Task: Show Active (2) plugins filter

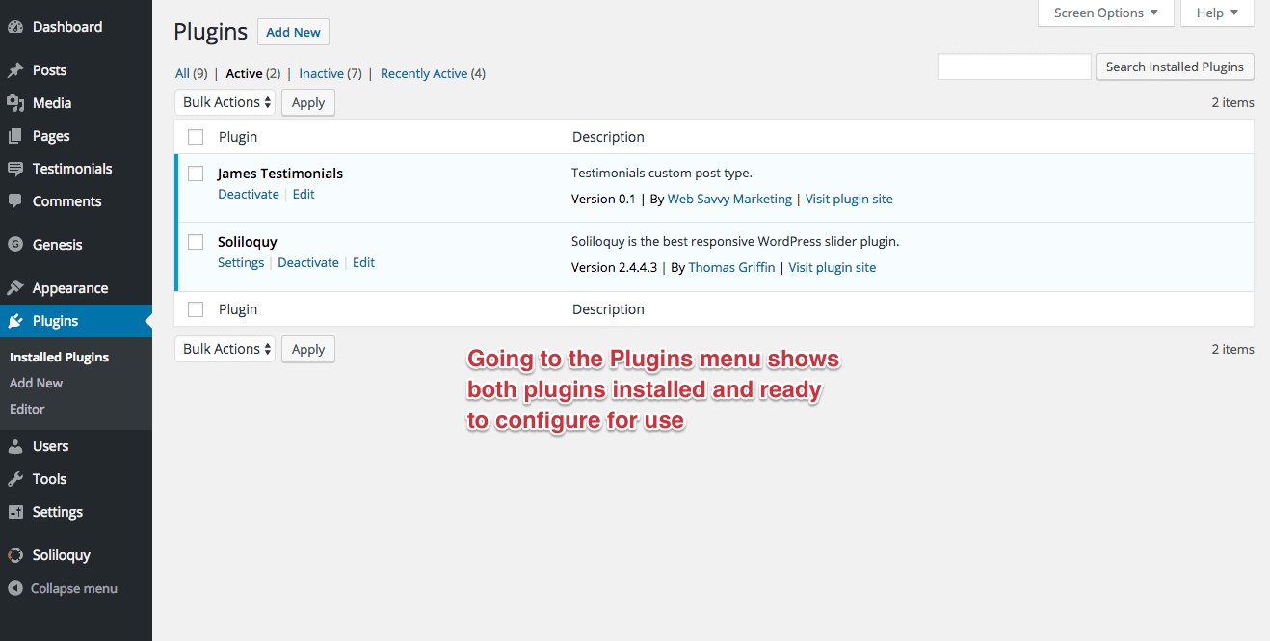Action: pyautogui.click(x=253, y=73)
